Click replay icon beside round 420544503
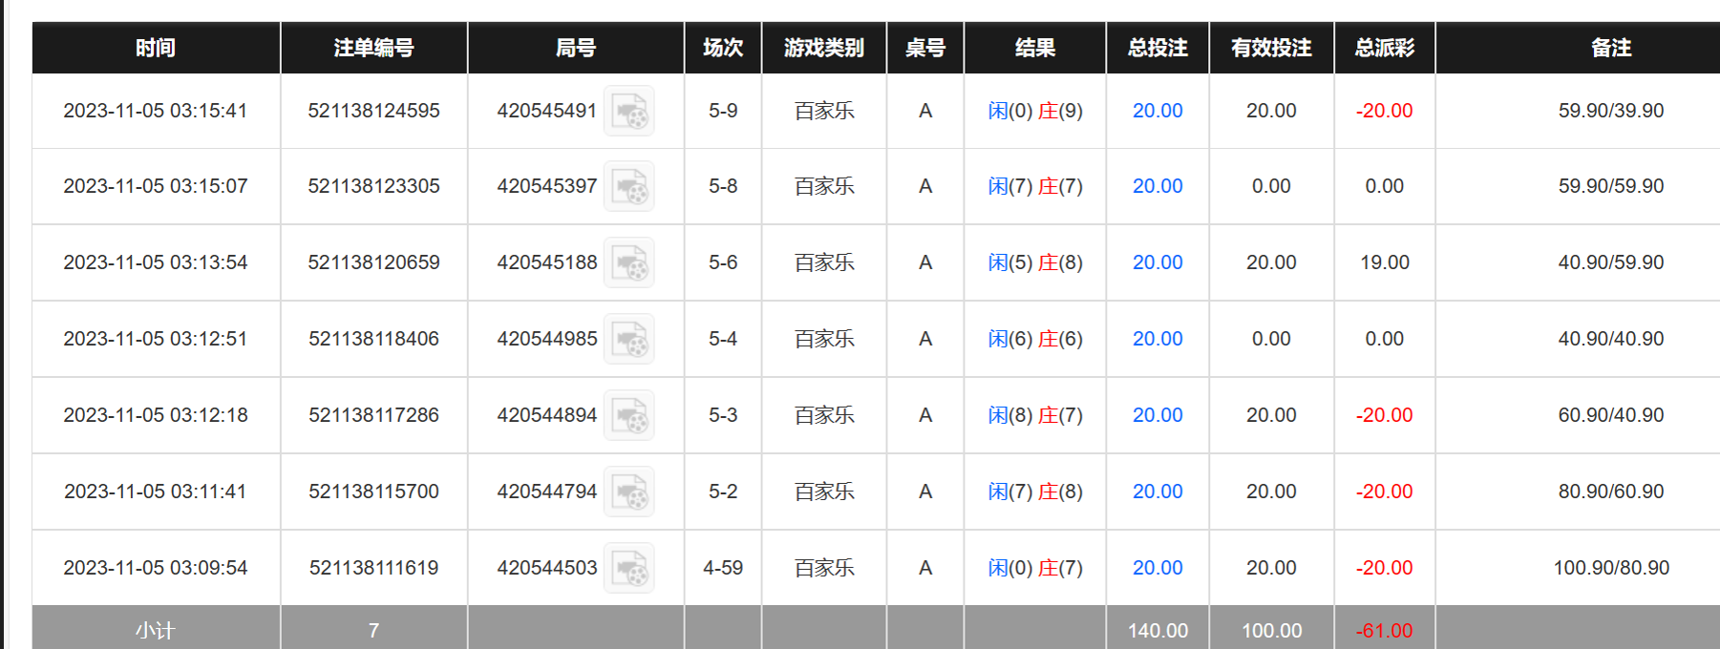The image size is (1720, 649). [x=629, y=569]
